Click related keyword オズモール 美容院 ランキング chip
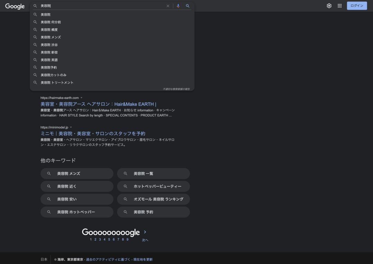373x264 pixels. pos(153,199)
